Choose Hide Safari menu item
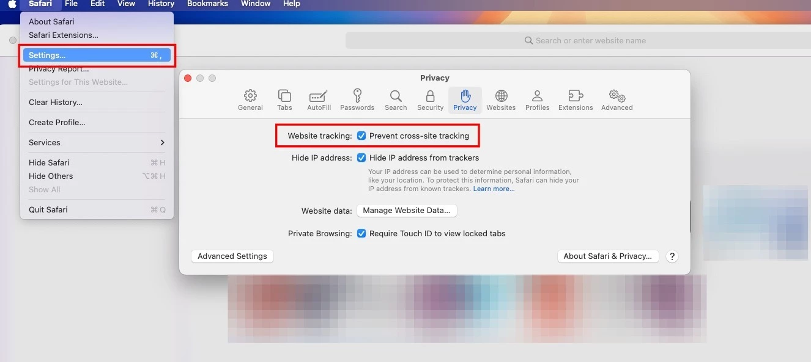 tap(97, 163)
